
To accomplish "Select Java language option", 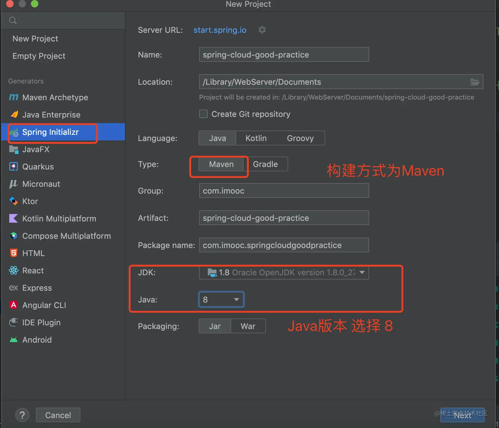I will click(x=217, y=138).
